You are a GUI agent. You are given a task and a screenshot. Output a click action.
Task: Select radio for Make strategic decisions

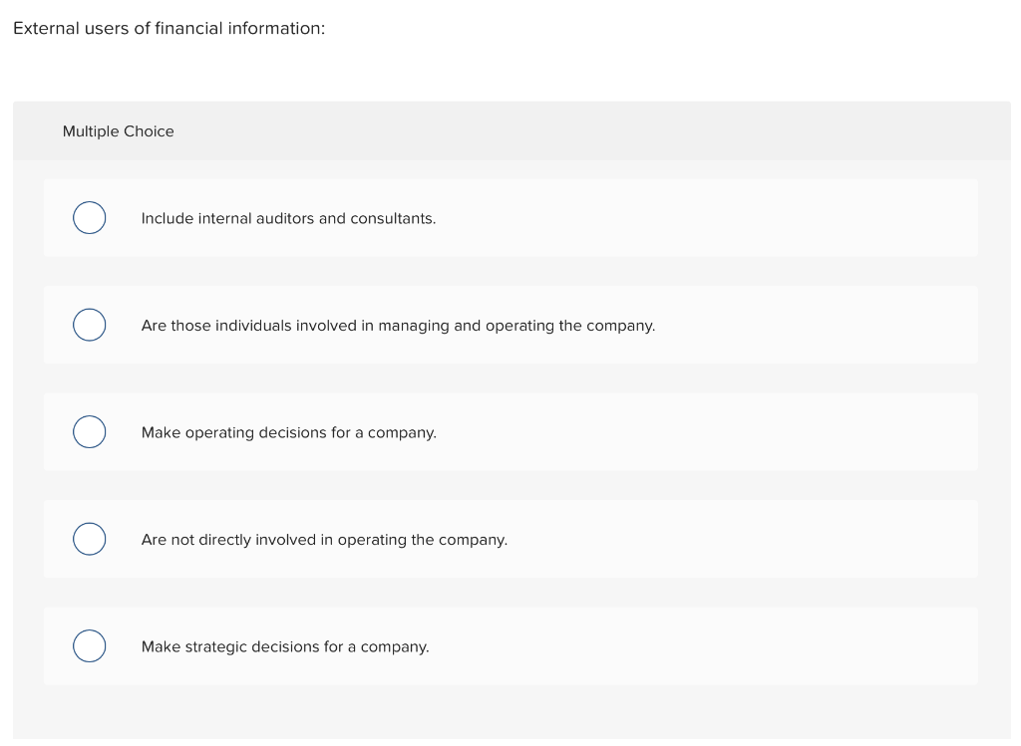[x=89, y=645]
